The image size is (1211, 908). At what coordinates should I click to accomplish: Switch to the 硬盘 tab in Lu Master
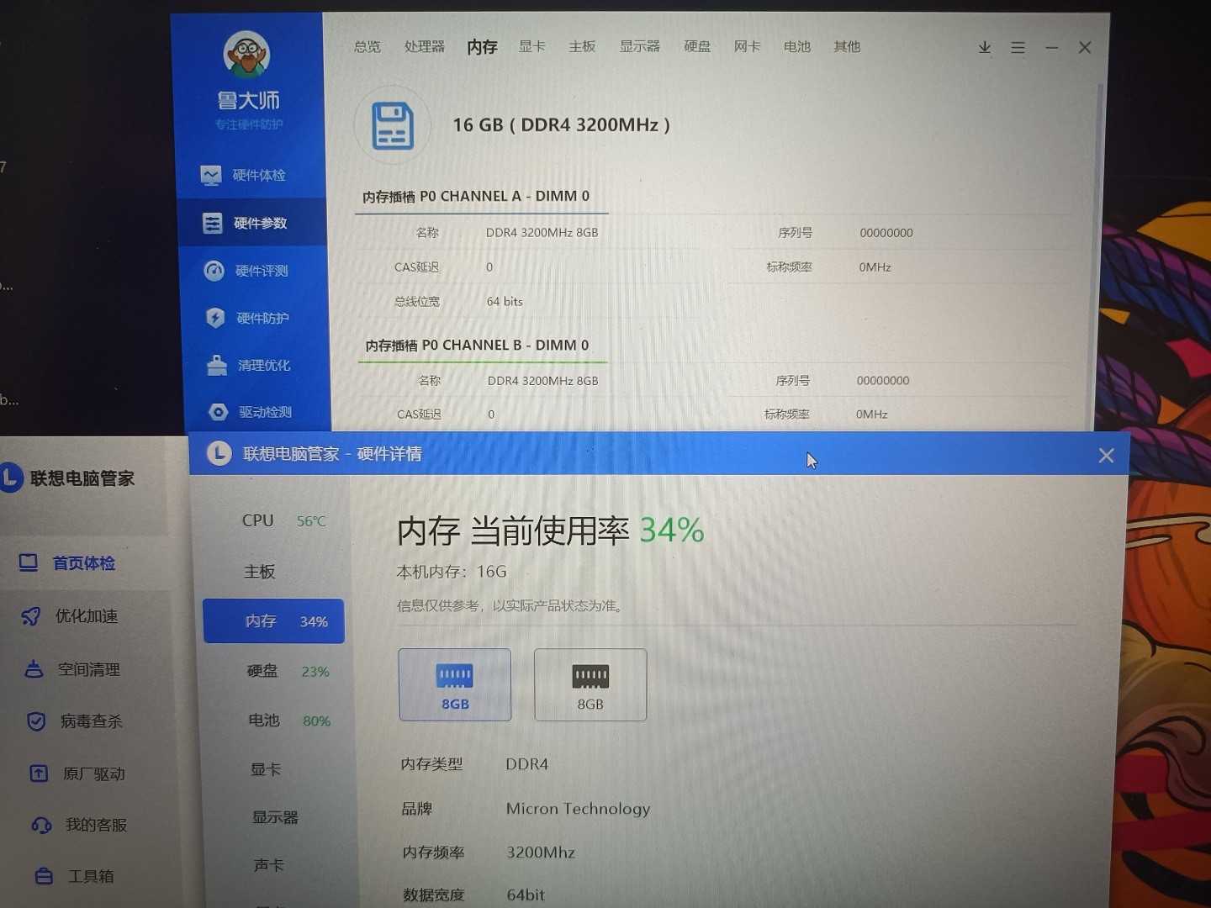(x=697, y=46)
